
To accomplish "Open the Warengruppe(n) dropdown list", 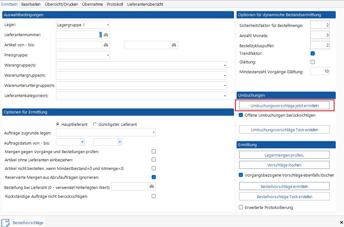I will tap(225, 66).
